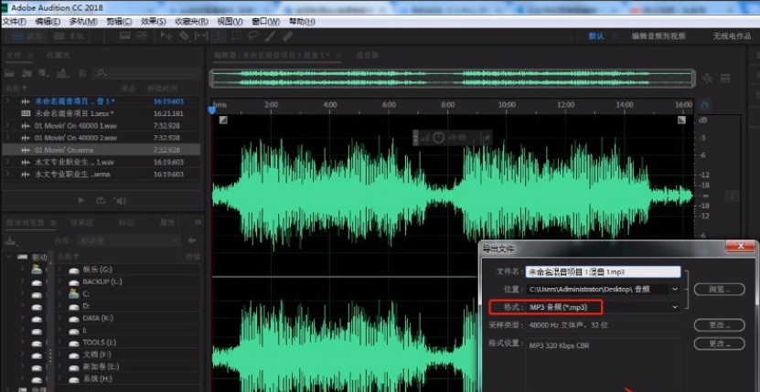
Task: Select the Spot Healing Brush tool
Action: [287, 36]
